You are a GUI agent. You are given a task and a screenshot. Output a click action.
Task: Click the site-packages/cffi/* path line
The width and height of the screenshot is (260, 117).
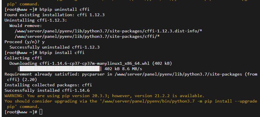tap(87, 36)
